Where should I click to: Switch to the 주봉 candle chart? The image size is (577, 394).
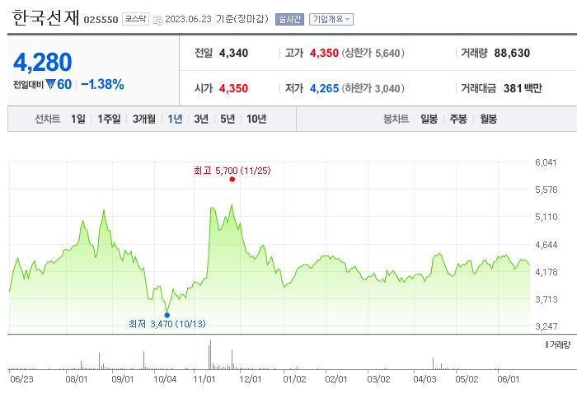coord(458,119)
